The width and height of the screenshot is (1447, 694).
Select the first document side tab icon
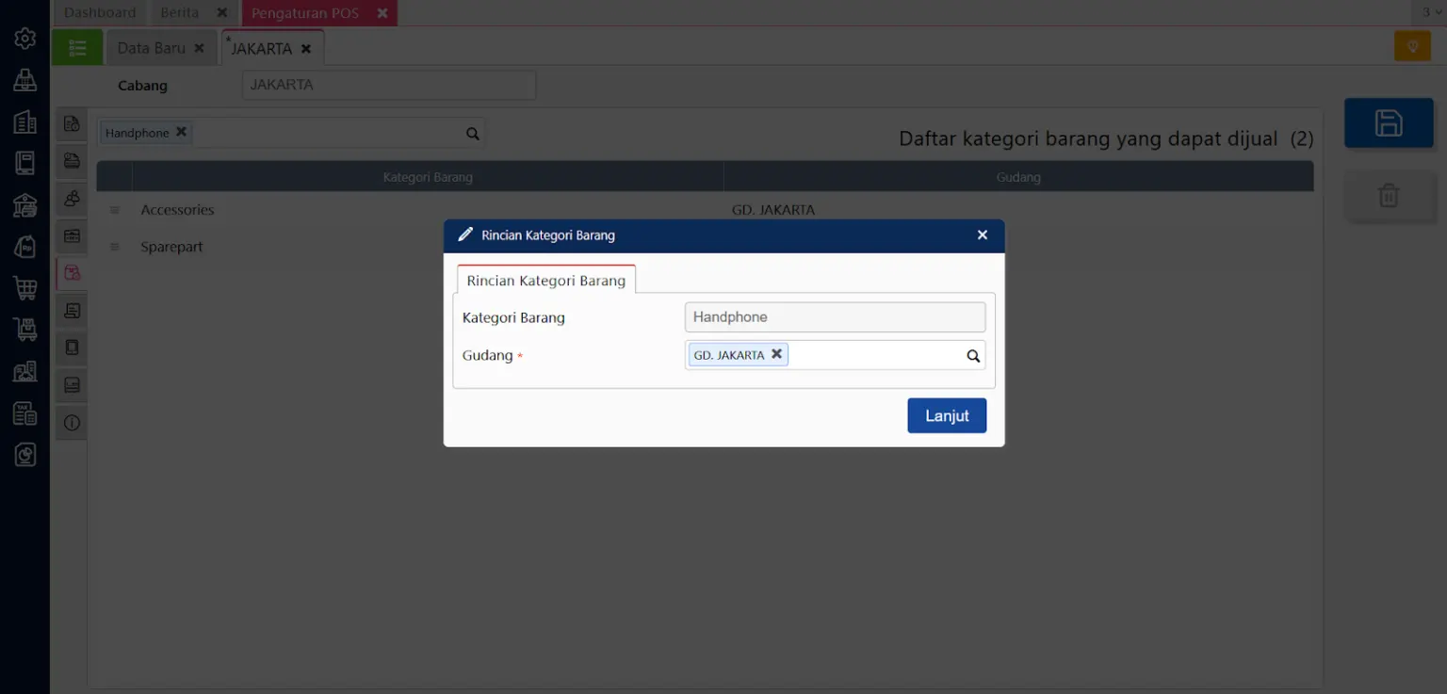pyautogui.click(x=72, y=123)
